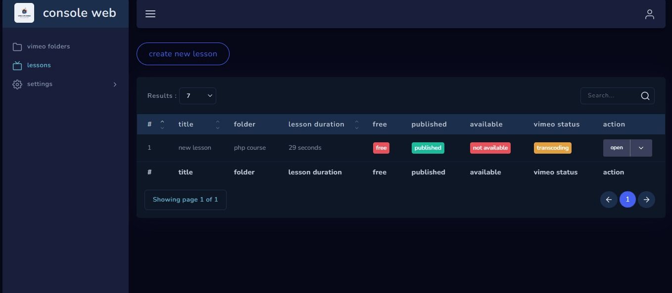Image resolution: width=672 pixels, height=293 pixels.
Task: Click the vimeo folders folder icon
Action: point(17,46)
